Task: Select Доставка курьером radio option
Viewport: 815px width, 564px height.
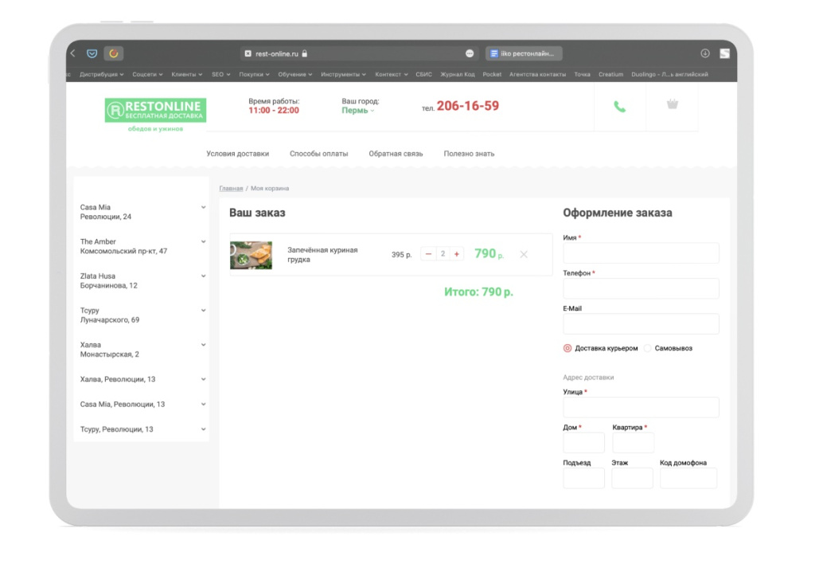Action: tap(567, 348)
